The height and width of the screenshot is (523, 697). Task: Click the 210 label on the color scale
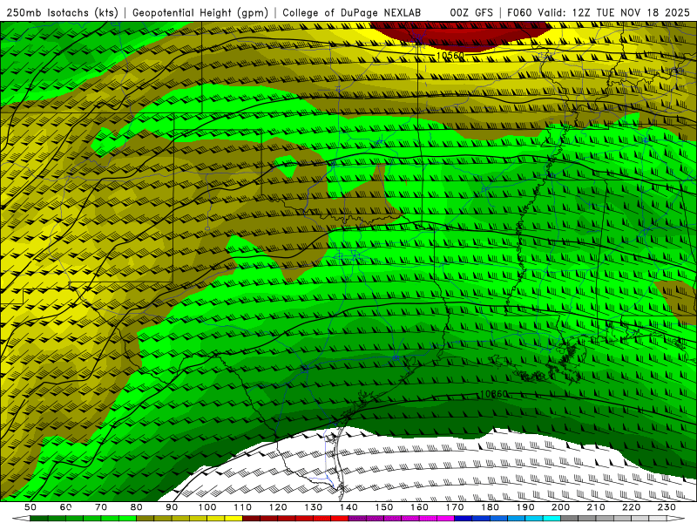click(x=596, y=507)
